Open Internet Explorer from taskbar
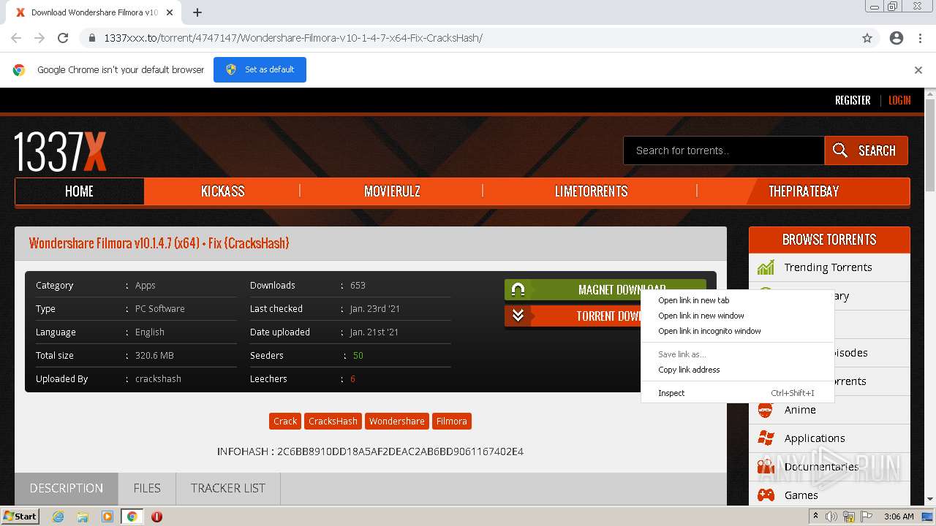Viewport: 936px width, 526px height. [58, 517]
